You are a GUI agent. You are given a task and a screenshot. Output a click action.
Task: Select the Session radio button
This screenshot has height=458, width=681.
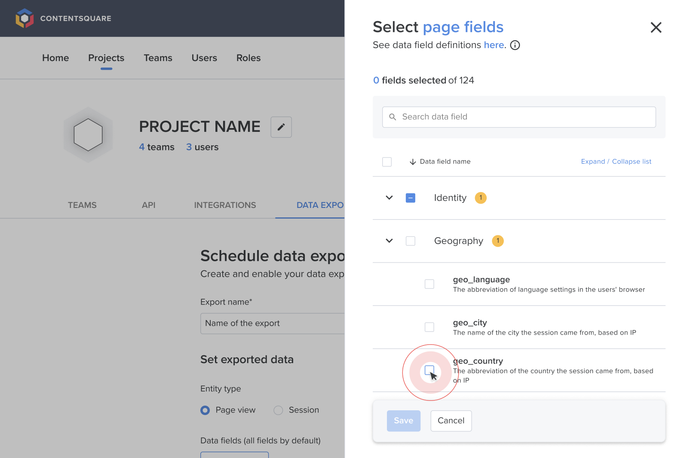tap(278, 410)
